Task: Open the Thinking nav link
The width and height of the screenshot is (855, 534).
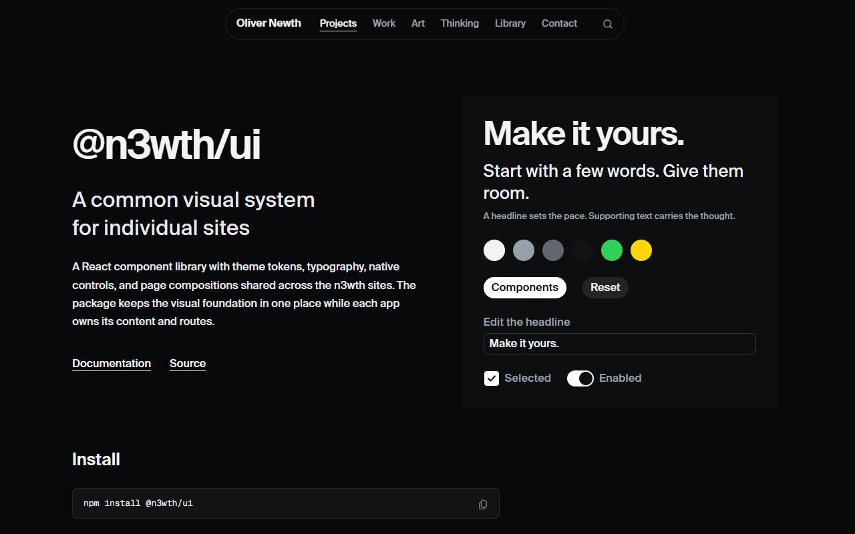Action: point(460,23)
